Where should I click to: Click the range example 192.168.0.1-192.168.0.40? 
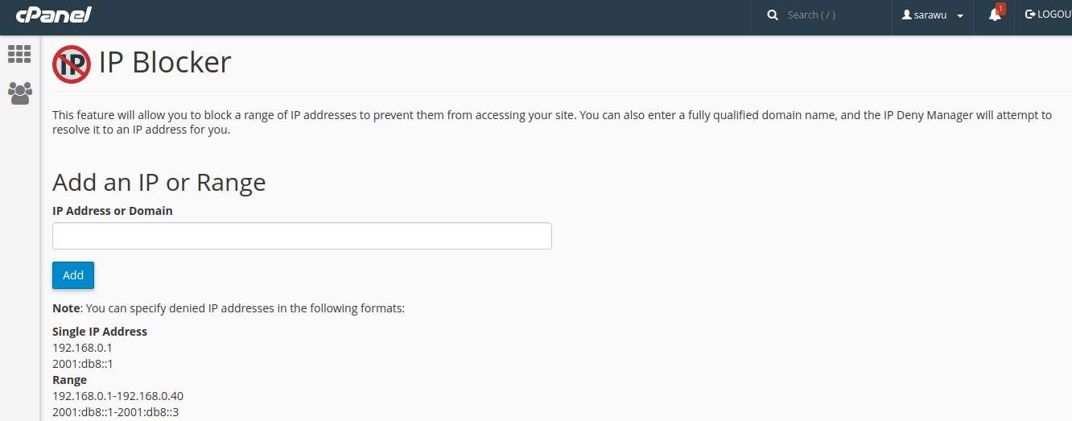click(118, 396)
